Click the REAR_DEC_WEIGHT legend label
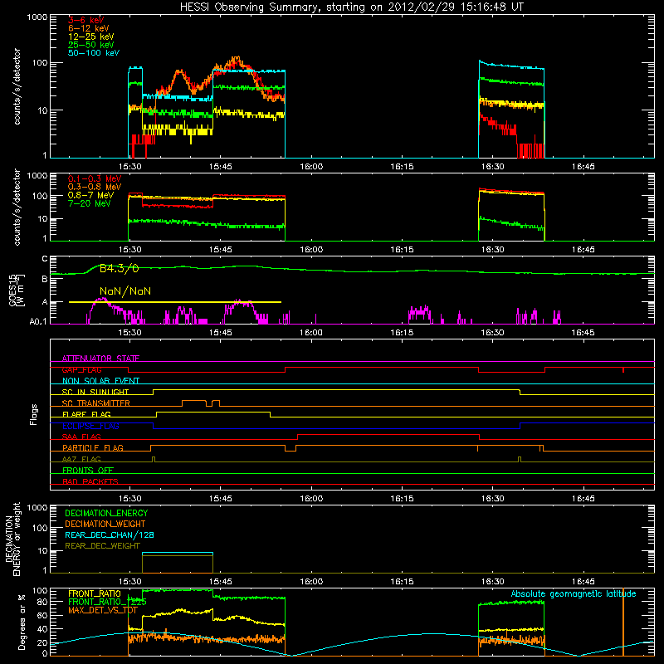Viewport: 664px width, 664px height. click(x=102, y=546)
